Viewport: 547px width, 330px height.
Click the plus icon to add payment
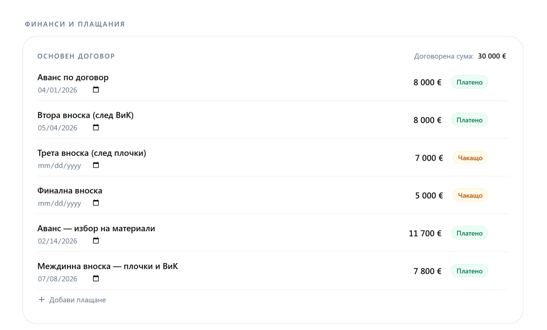tap(41, 300)
